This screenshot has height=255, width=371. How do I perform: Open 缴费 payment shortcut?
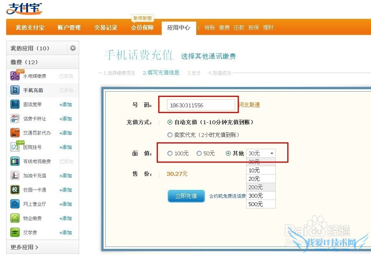pos(224,27)
